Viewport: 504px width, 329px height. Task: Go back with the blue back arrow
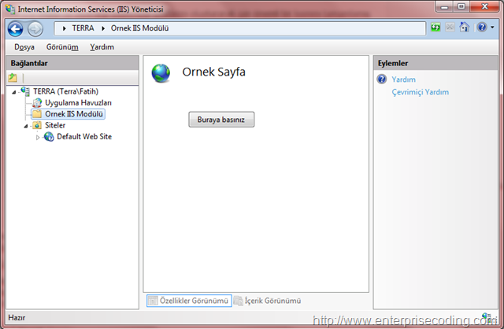pyautogui.click(x=16, y=29)
